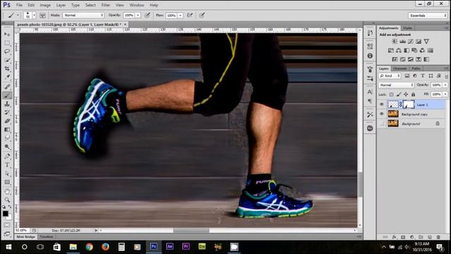The image size is (451, 254).
Task: Select the Clone Stamp tool
Action: pos(7,104)
